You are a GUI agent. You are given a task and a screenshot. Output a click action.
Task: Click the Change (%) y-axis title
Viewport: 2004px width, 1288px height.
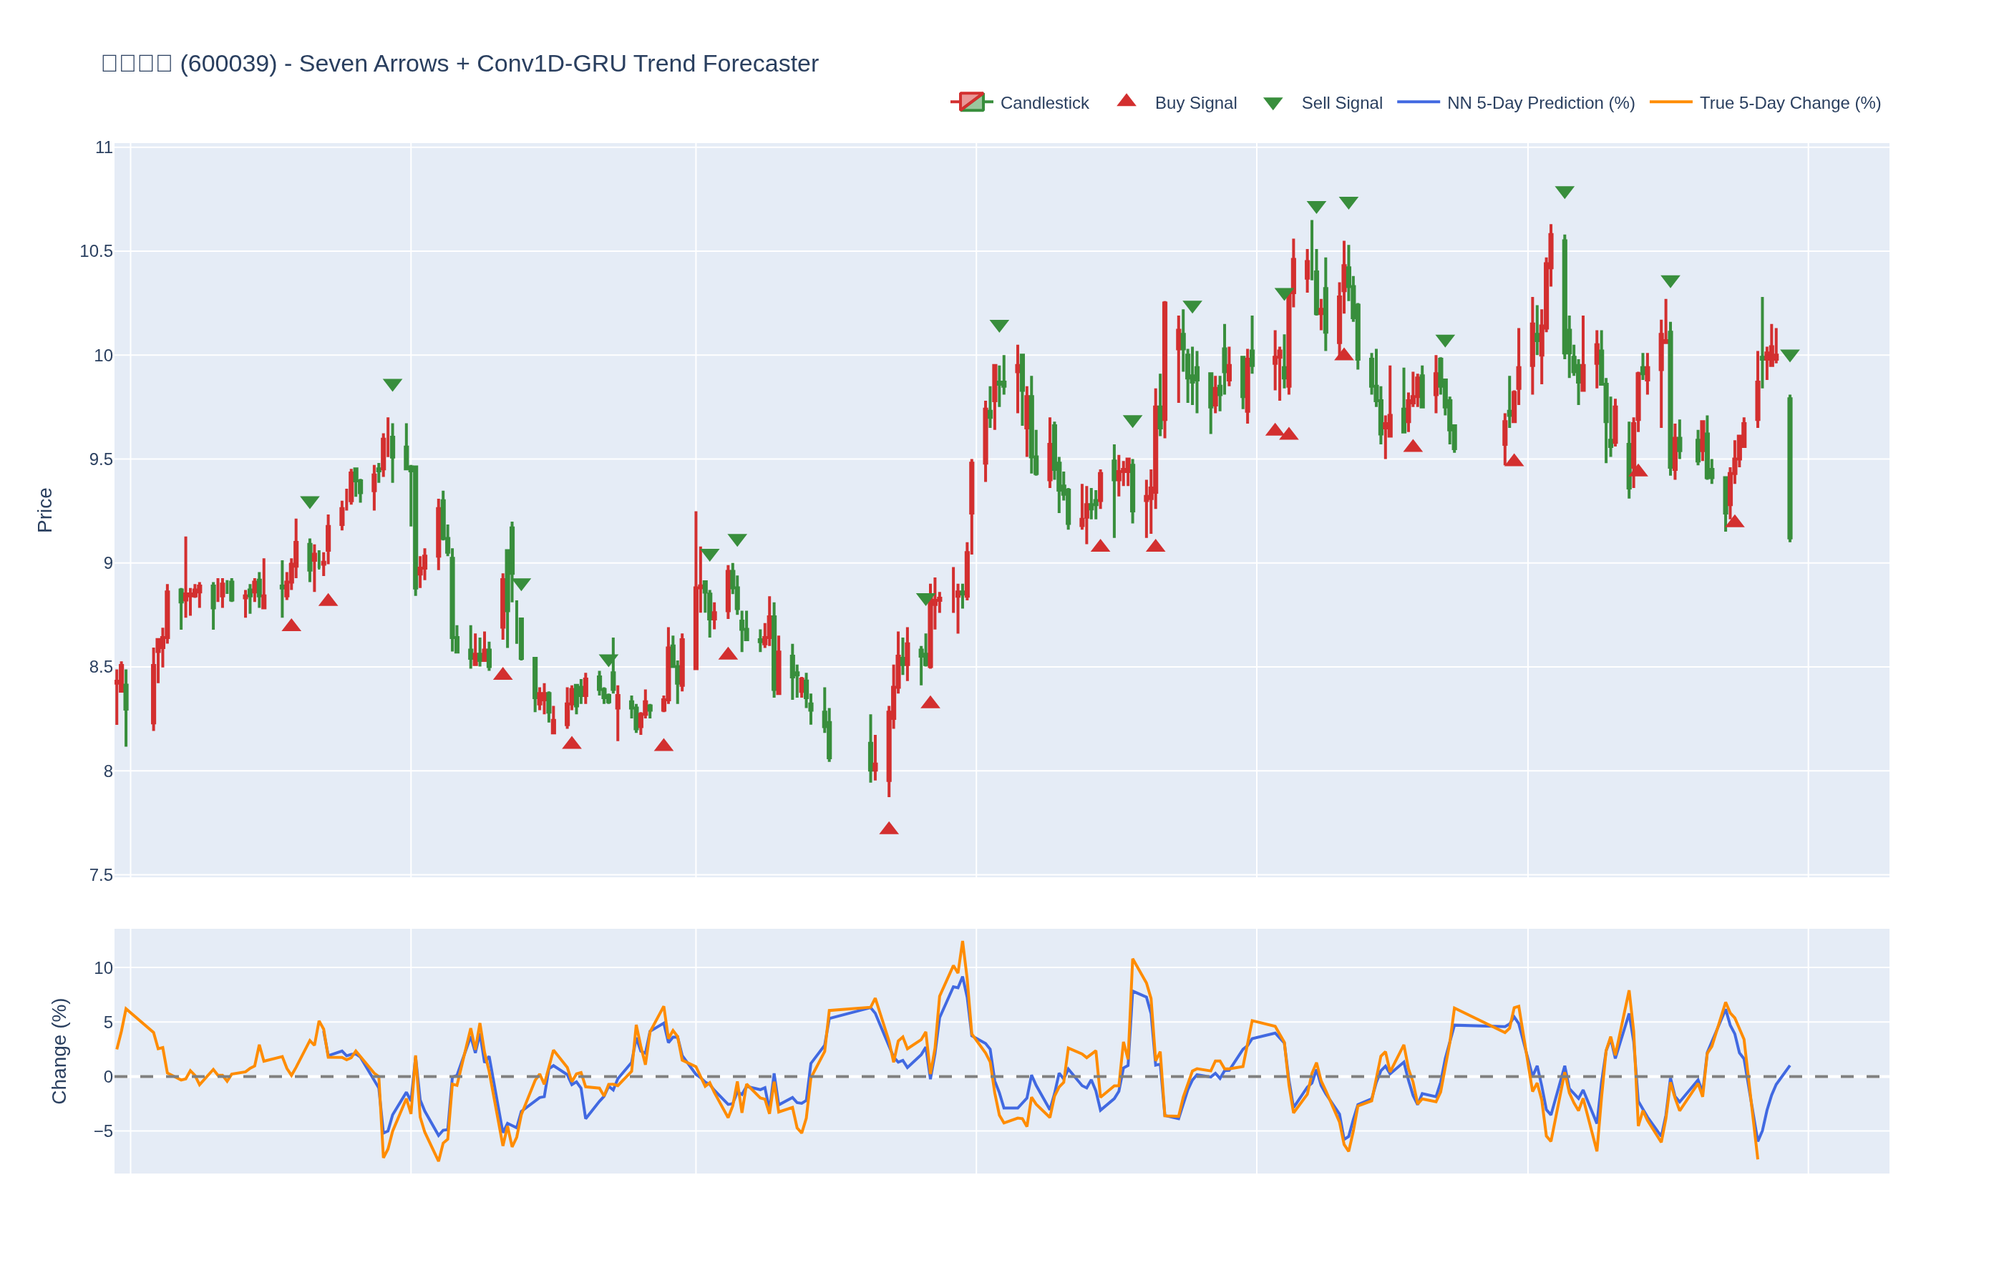[59, 1050]
